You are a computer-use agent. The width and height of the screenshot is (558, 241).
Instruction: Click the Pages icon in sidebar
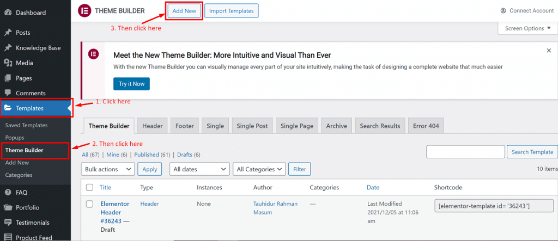tap(8, 78)
